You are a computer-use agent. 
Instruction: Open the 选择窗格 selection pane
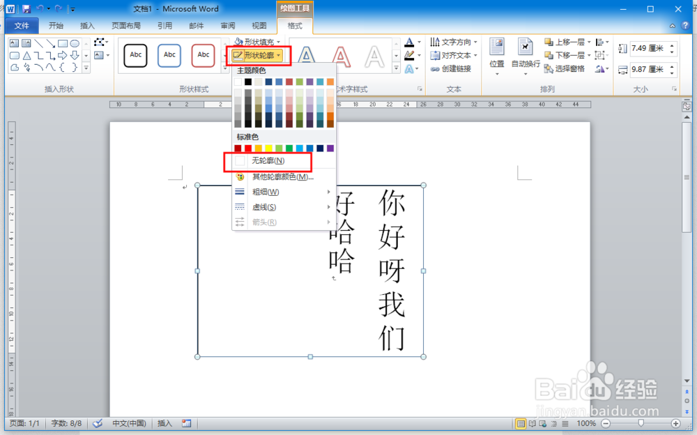point(567,68)
